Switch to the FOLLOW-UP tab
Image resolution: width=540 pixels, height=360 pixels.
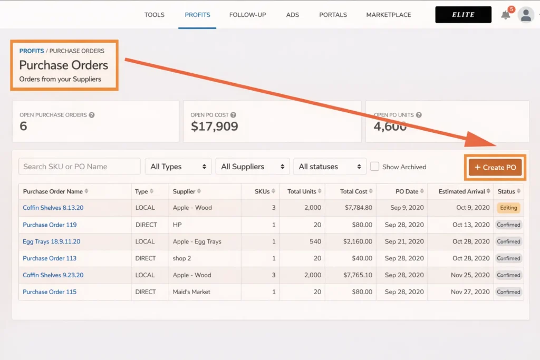pos(247,15)
